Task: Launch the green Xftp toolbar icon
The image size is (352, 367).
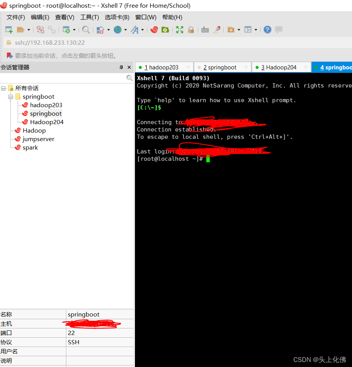Action: tap(165, 30)
